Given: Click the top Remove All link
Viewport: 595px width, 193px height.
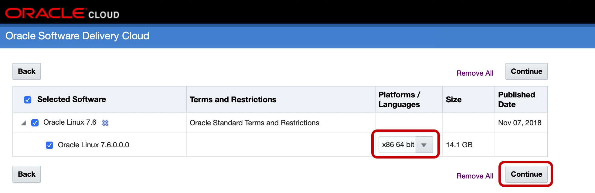Looking at the screenshot, I should [x=475, y=73].
